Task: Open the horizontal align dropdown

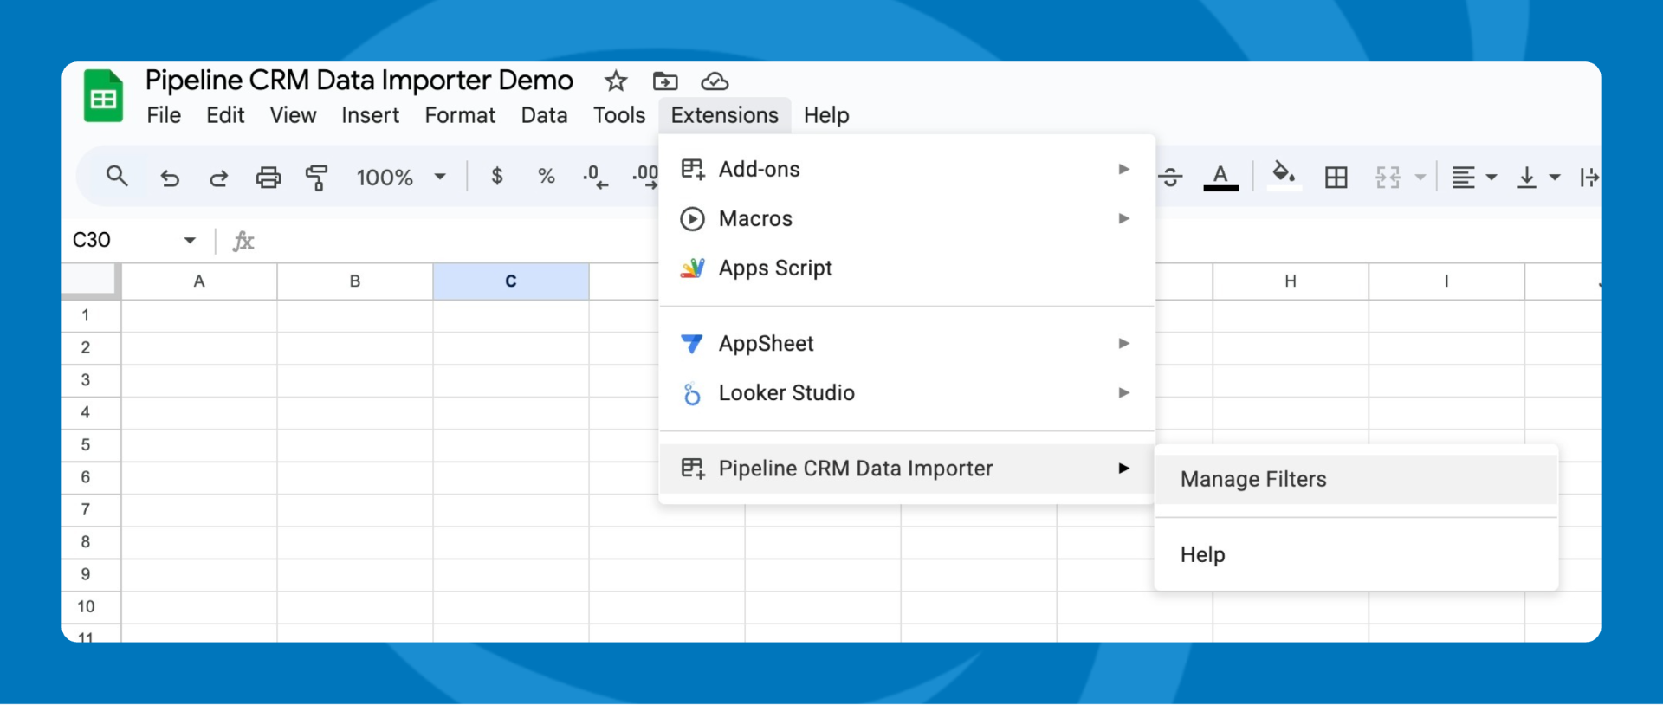Action: pos(1473,178)
